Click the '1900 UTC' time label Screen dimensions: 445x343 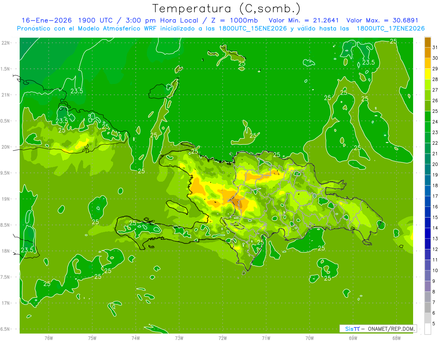click(95, 20)
